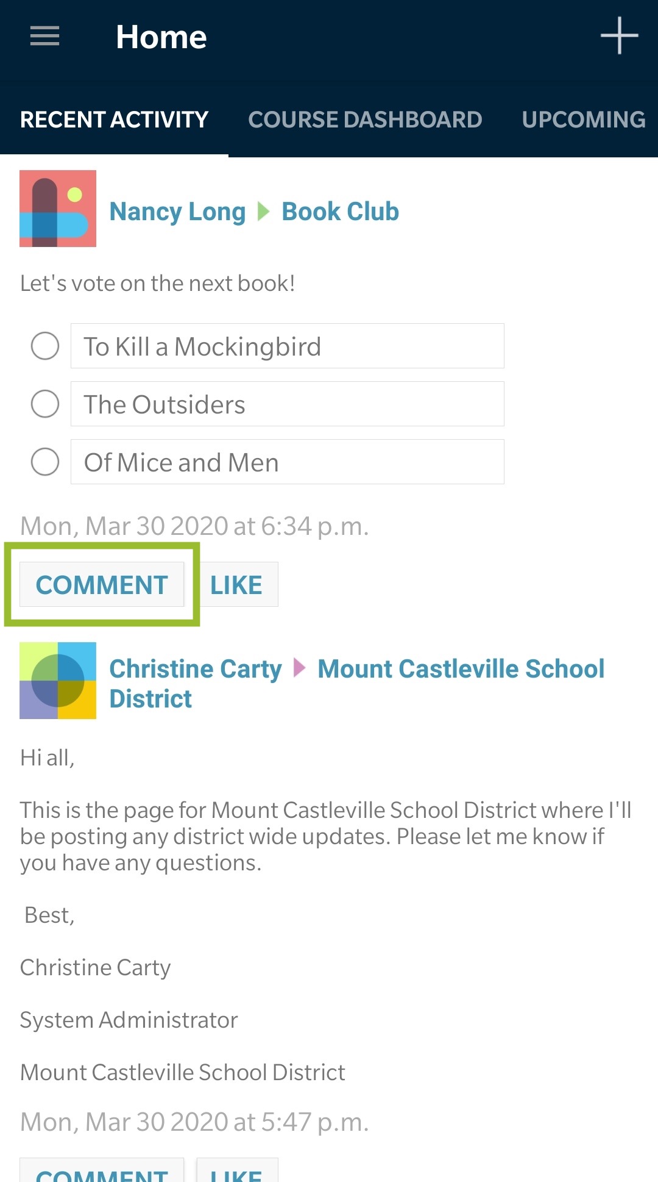Viewport: 658px width, 1182px height.
Task: Open Nancy Long's profile avatar
Action: [x=58, y=209]
